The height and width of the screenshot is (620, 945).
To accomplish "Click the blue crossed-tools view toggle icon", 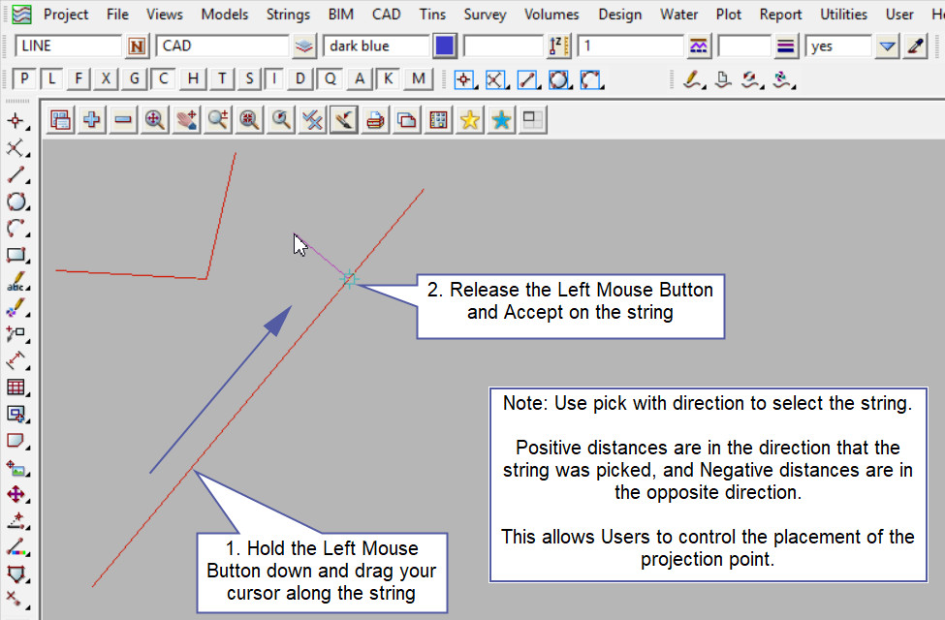I will click(x=312, y=120).
